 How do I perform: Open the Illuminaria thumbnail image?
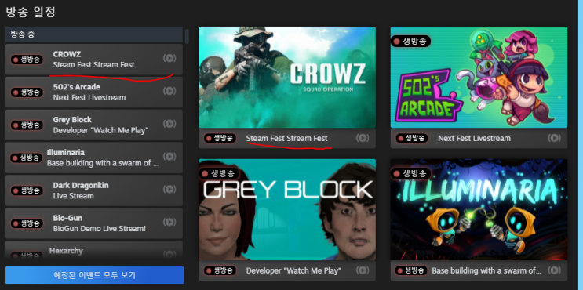click(x=479, y=209)
